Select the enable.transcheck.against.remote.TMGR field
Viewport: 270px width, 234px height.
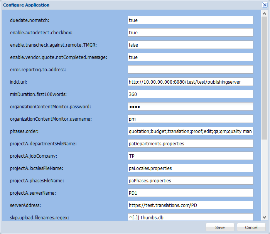click(x=190, y=45)
